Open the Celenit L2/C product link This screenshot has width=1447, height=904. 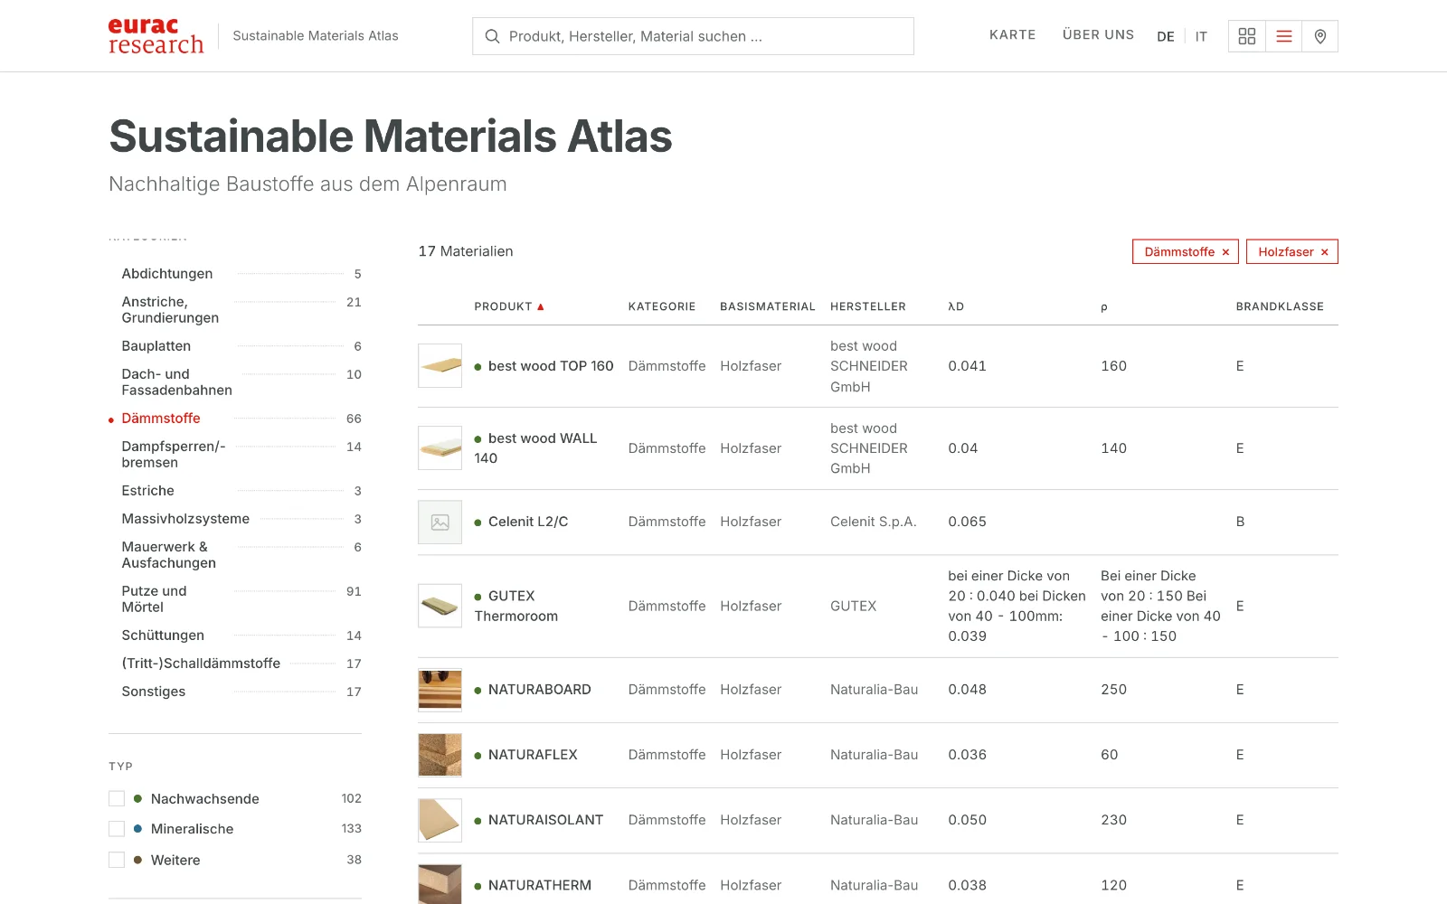(x=528, y=522)
